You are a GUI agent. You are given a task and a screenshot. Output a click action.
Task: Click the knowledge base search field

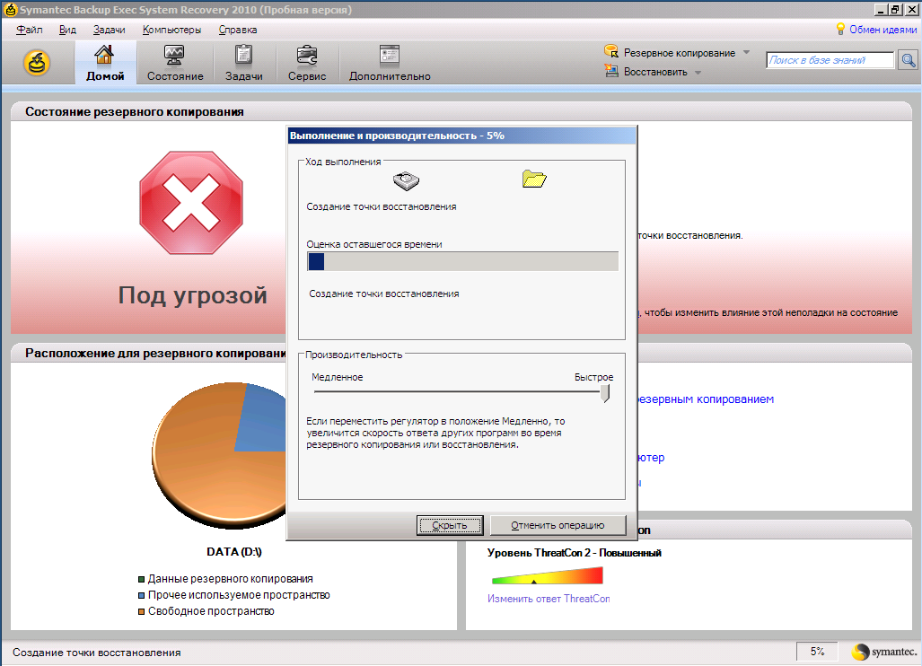tap(830, 60)
